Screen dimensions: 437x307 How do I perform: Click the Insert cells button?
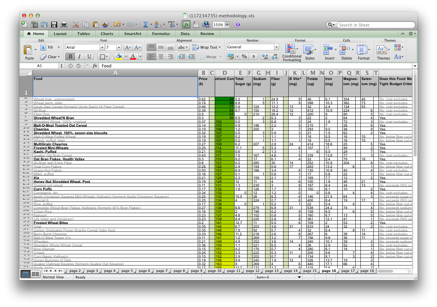tap(329, 53)
